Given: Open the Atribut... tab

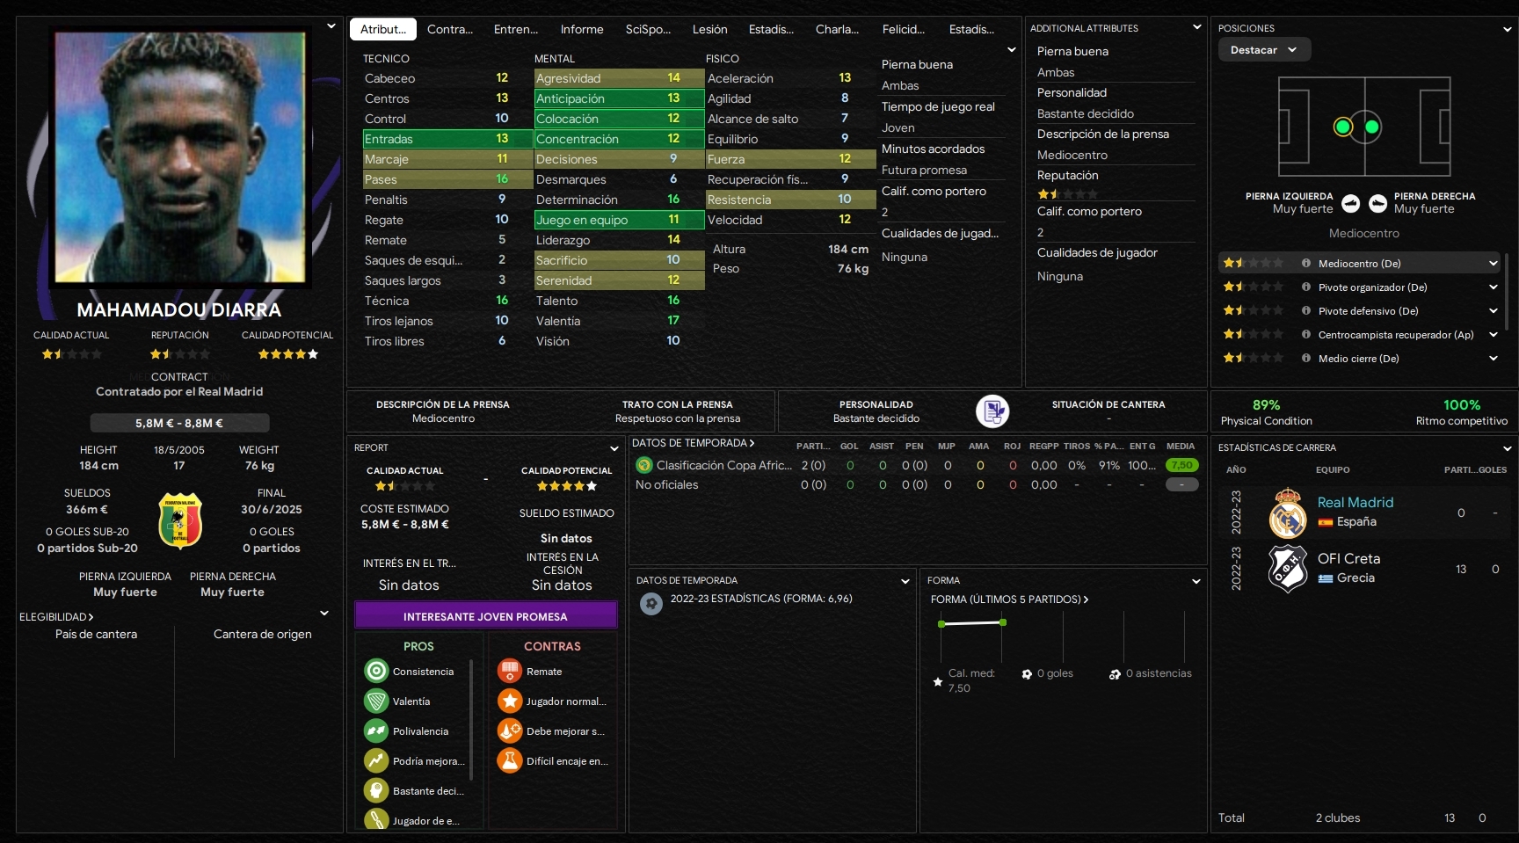Looking at the screenshot, I should pyautogui.click(x=383, y=29).
